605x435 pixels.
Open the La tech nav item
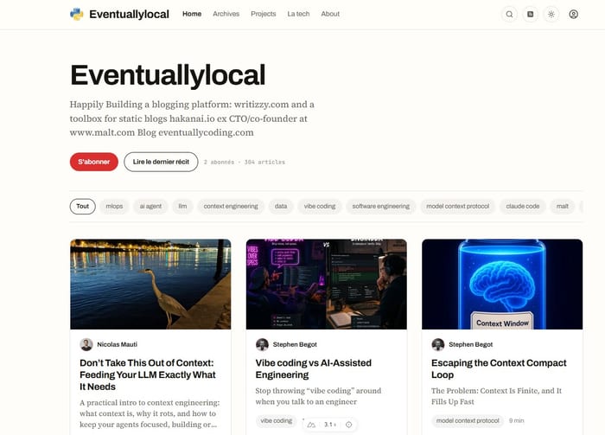pos(298,14)
